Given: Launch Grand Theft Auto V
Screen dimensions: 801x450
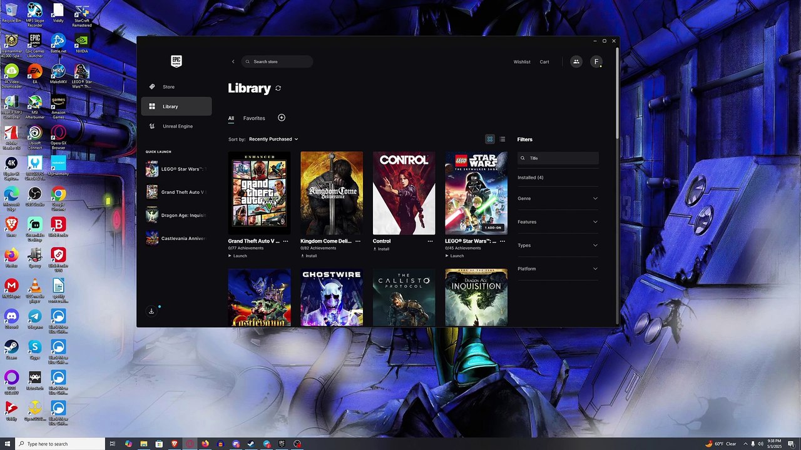Looking at the screenshot, I should (238, 256).
